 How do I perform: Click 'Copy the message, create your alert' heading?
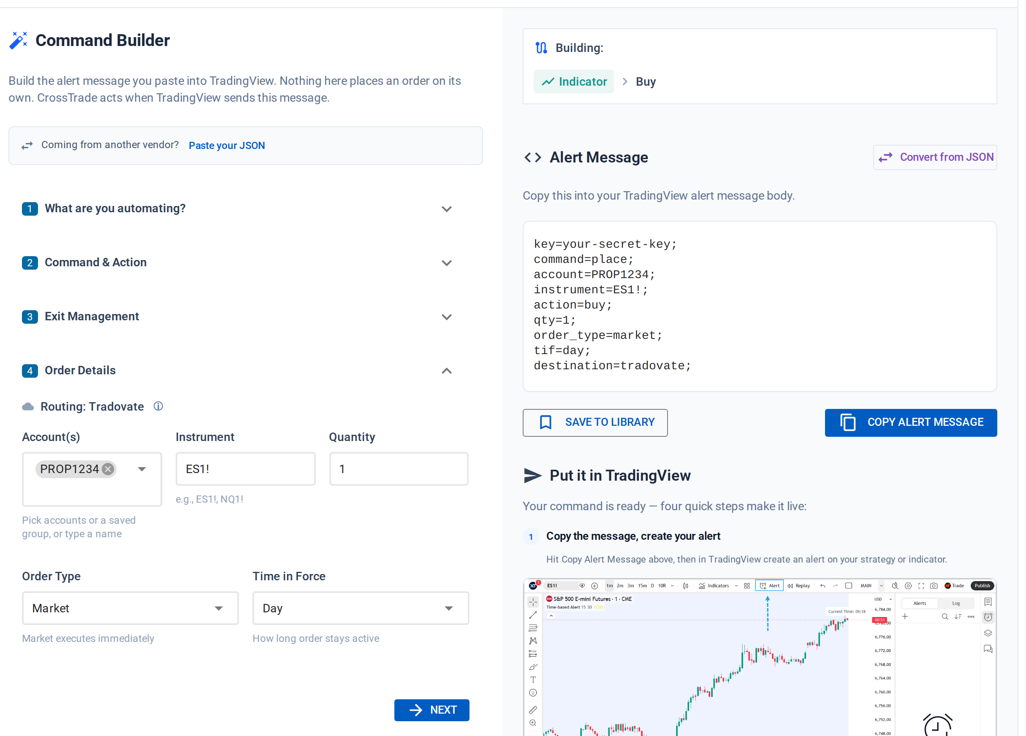(633, 536)
